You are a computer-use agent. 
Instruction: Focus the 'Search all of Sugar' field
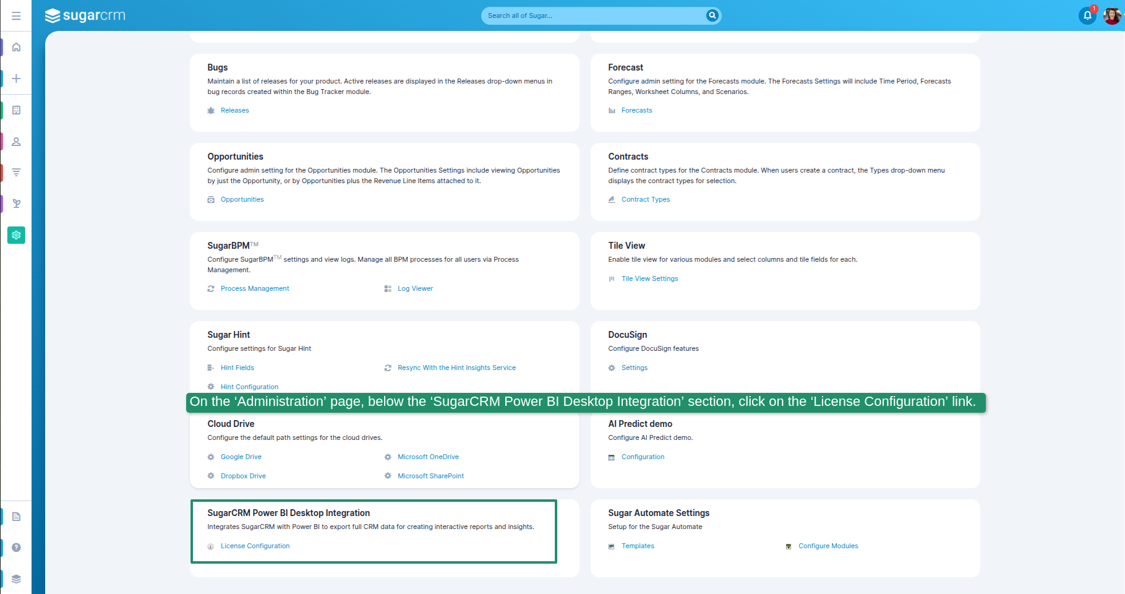594,15
